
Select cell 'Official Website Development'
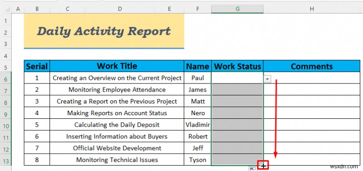(x=117, y=148)
